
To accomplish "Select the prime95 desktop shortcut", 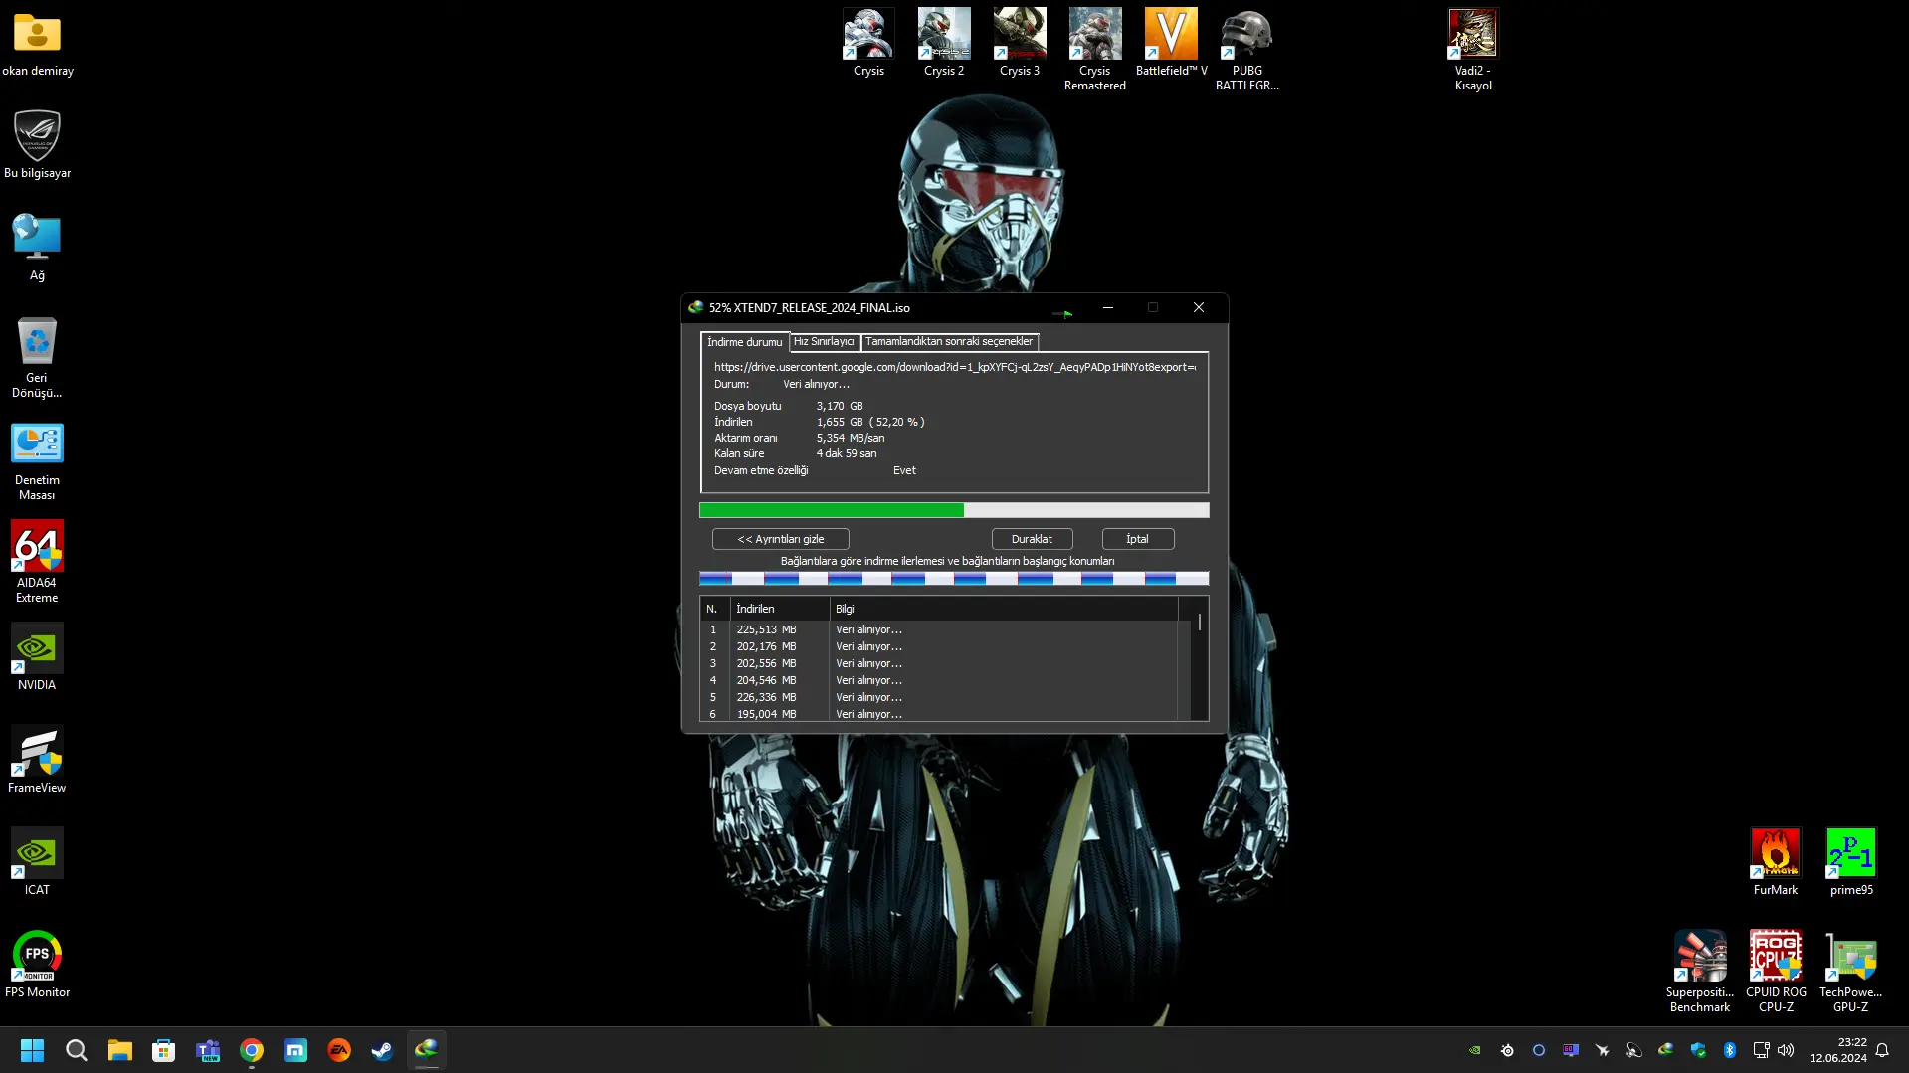I will click(1851, 862).
